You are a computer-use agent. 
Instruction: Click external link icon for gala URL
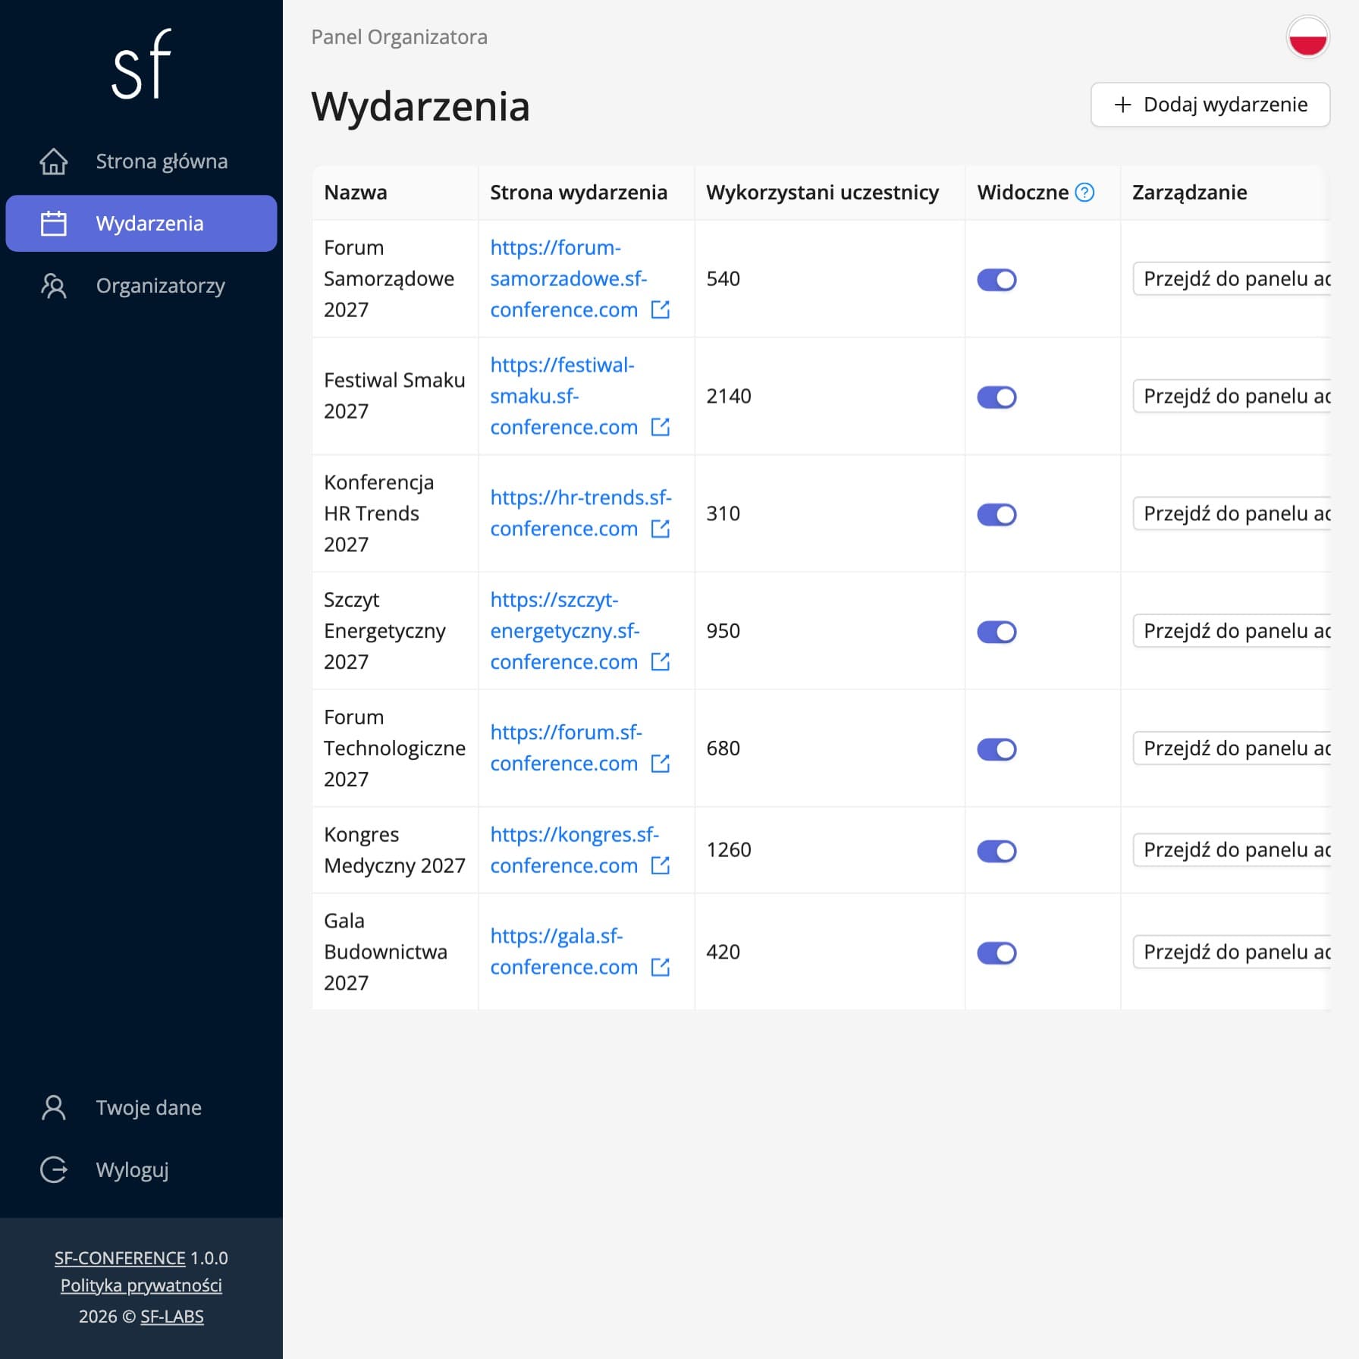pyautogui.click(x=661, y=967)
